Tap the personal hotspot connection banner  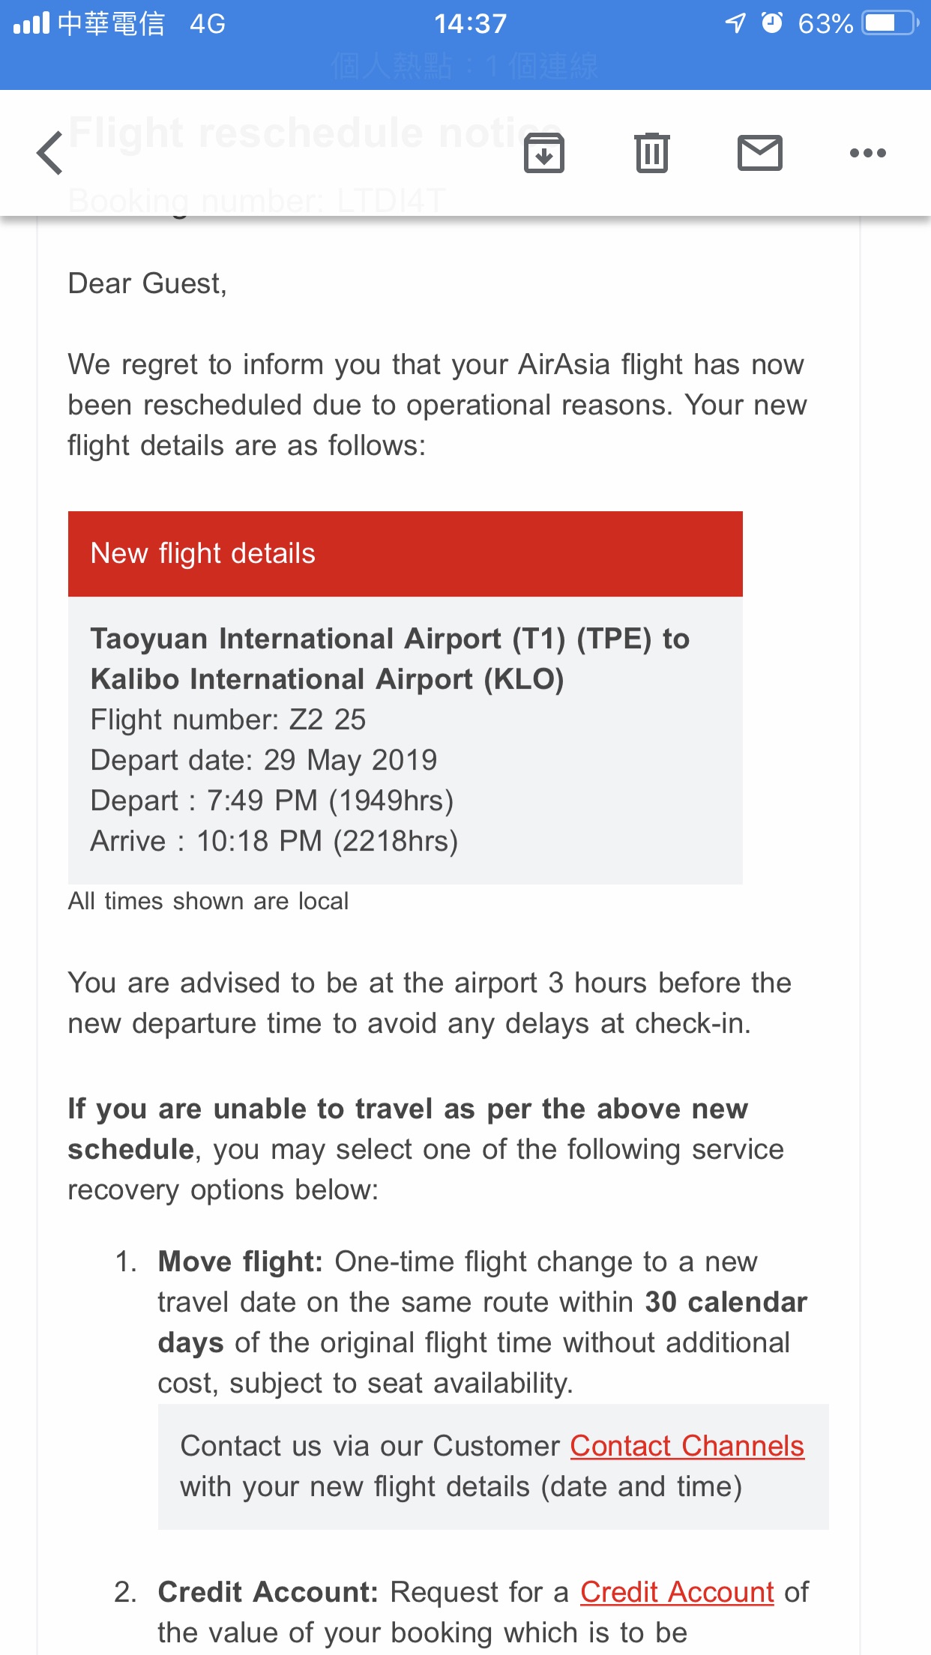tap(465, 66)
